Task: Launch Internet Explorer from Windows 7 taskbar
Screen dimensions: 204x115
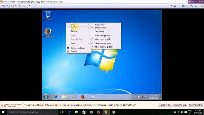Action: (55, 97)
